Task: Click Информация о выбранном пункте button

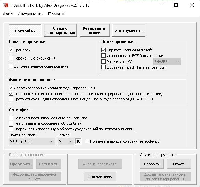Action: (35, 176)
